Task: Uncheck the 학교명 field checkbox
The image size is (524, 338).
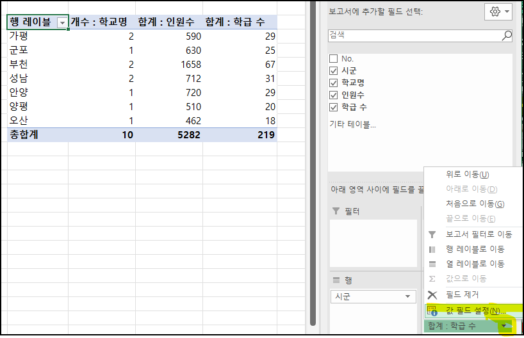Action: pyautogui.click(x=333, y=83)
